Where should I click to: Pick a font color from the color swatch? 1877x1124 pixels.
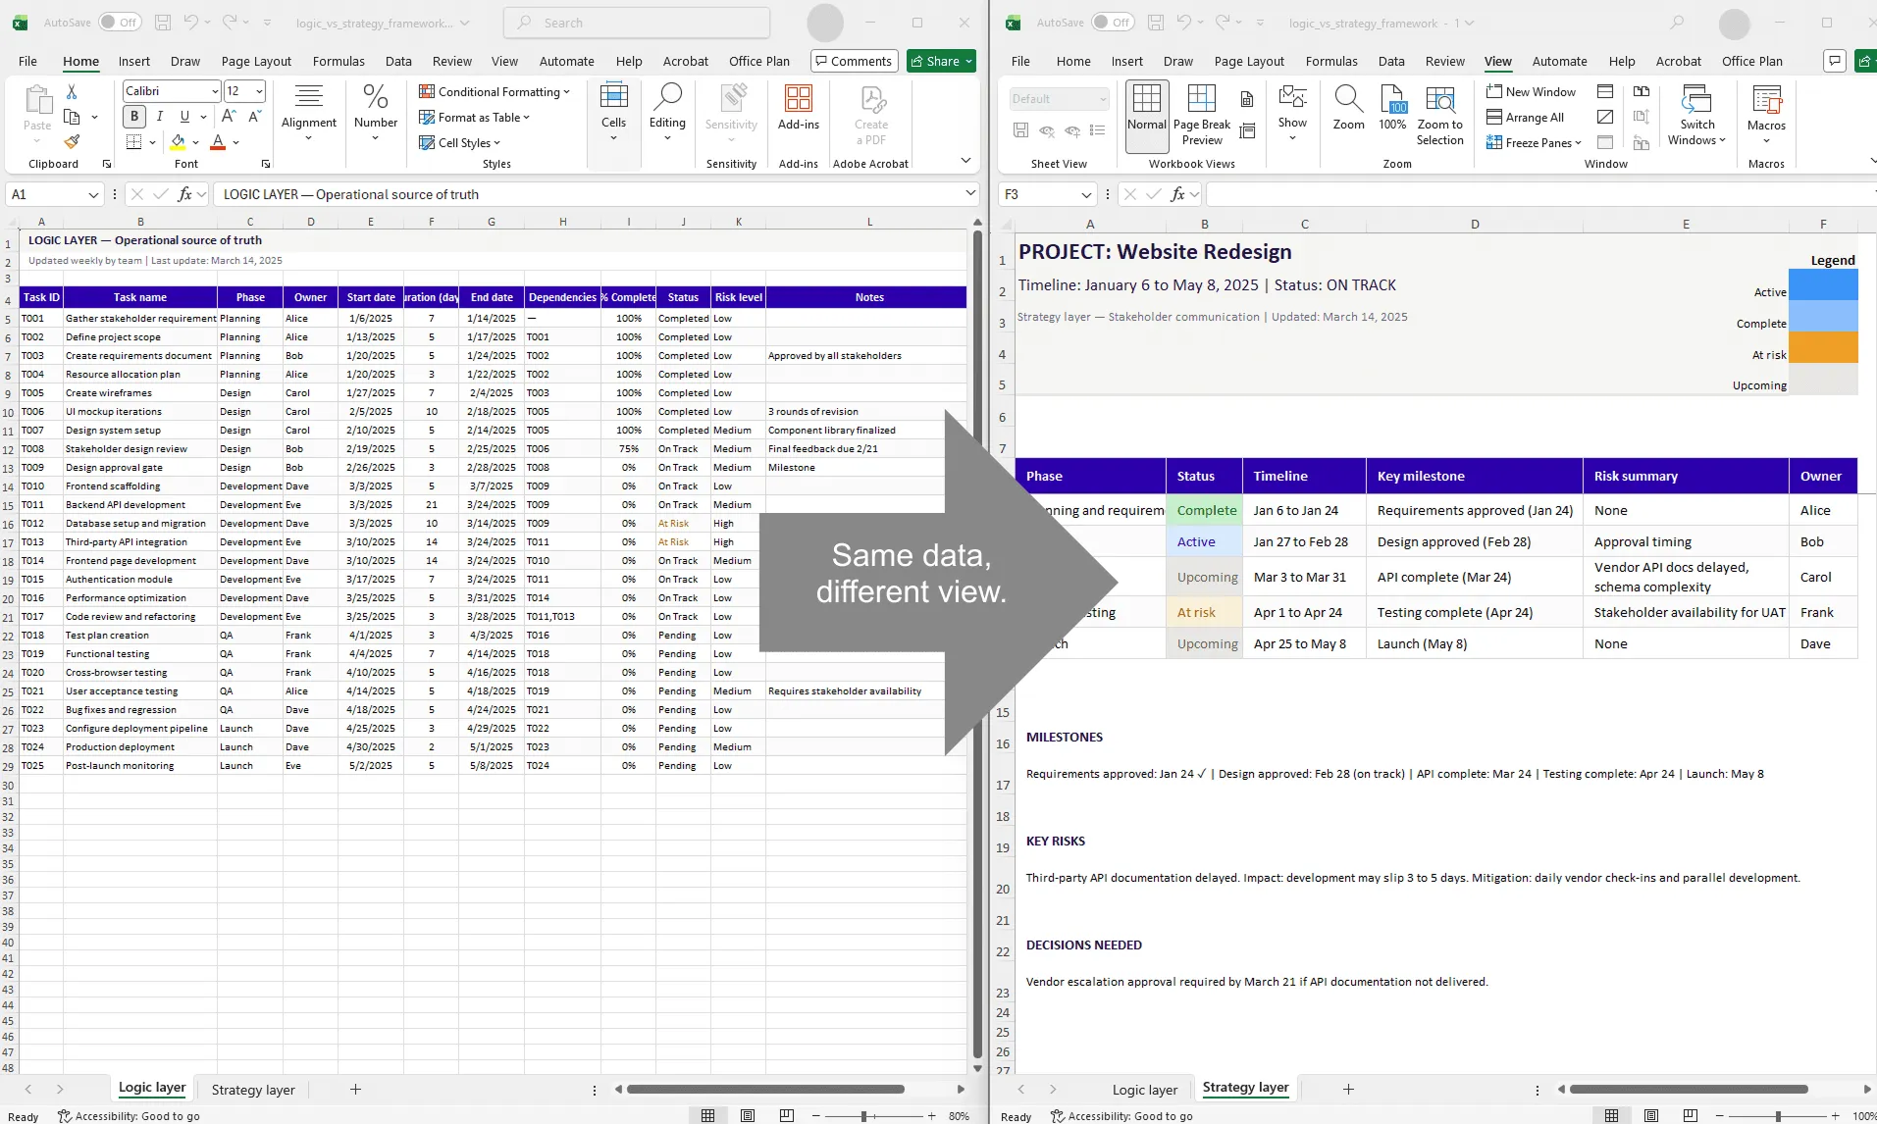(x=218, y=142)
